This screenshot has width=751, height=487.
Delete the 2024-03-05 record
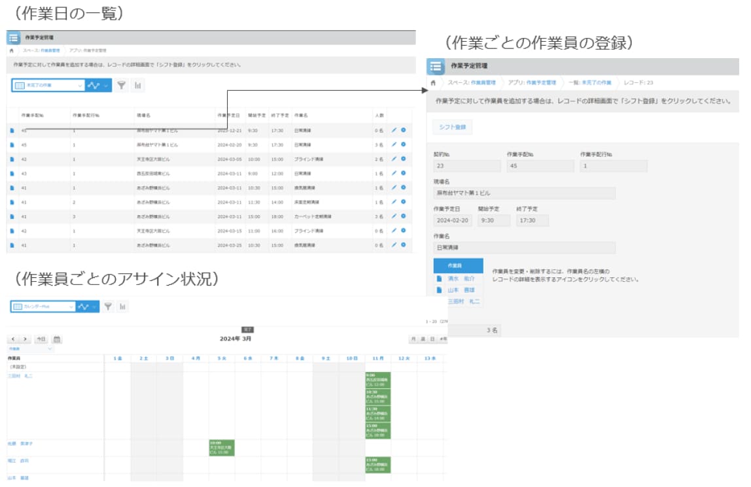[x=403, y=159]
